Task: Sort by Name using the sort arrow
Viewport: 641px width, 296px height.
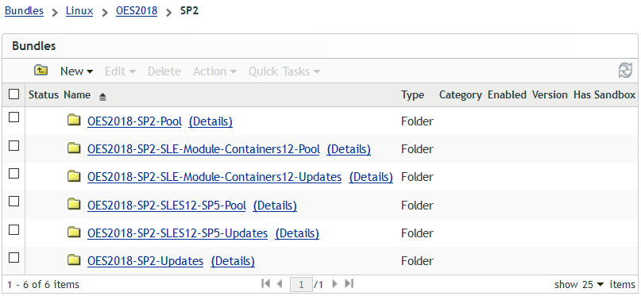Action: pos(102,97)
